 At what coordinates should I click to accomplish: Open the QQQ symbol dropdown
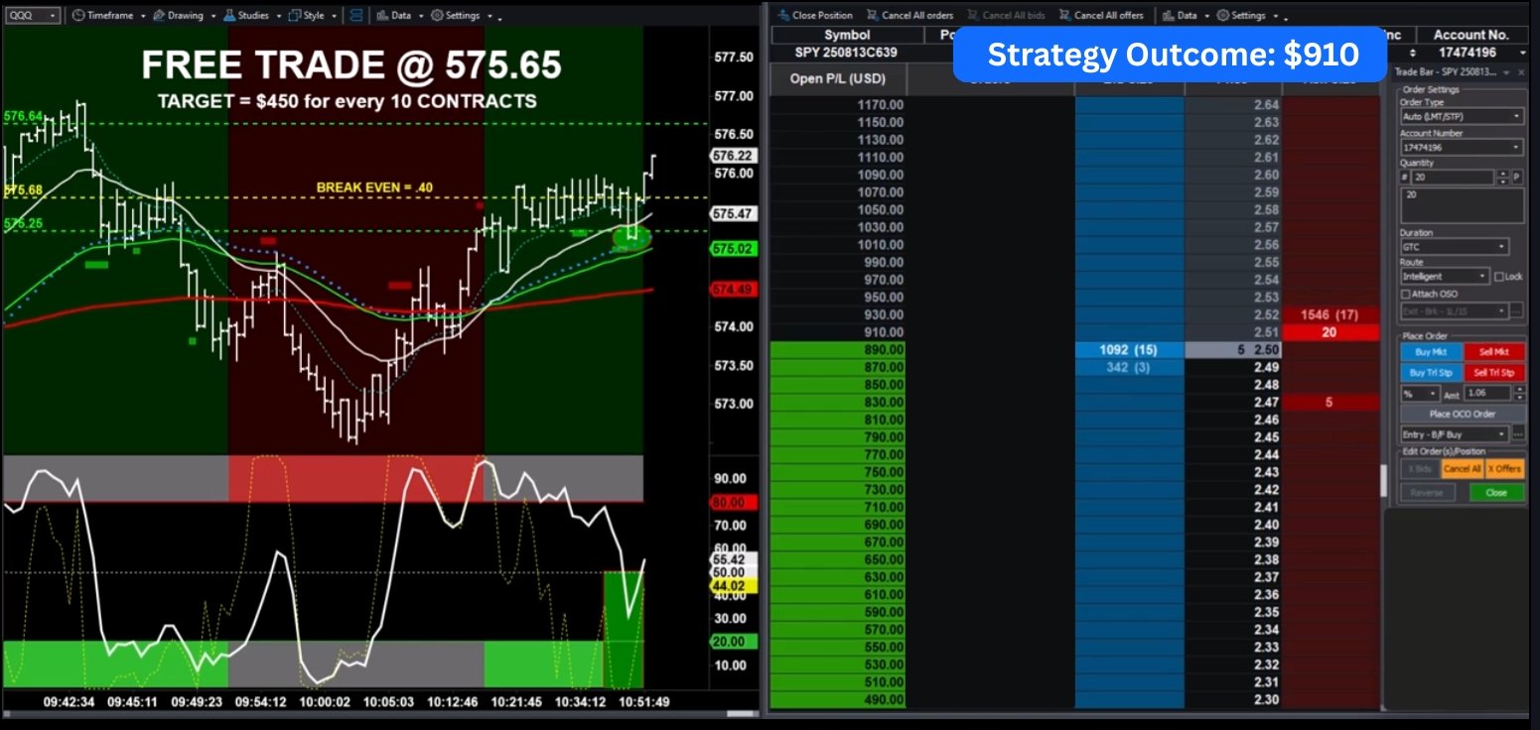[x=33, y=16]
